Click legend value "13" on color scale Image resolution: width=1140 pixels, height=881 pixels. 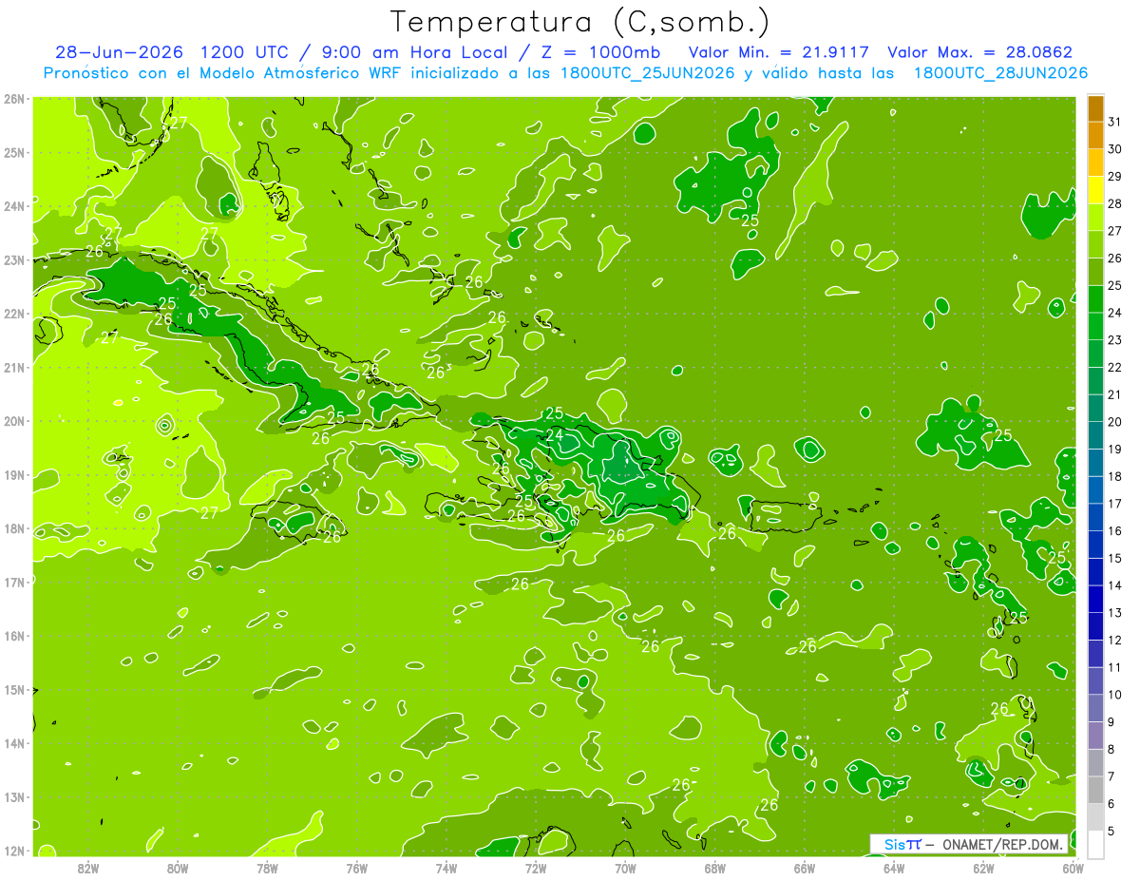click(1115, 613)
